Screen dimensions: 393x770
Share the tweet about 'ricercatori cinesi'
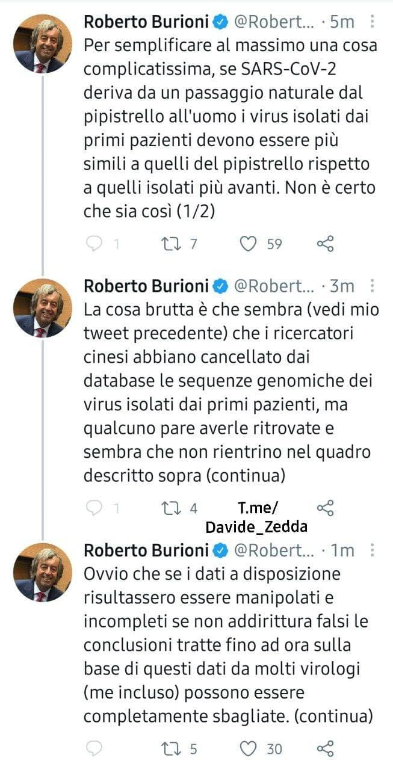pos(325,508)
